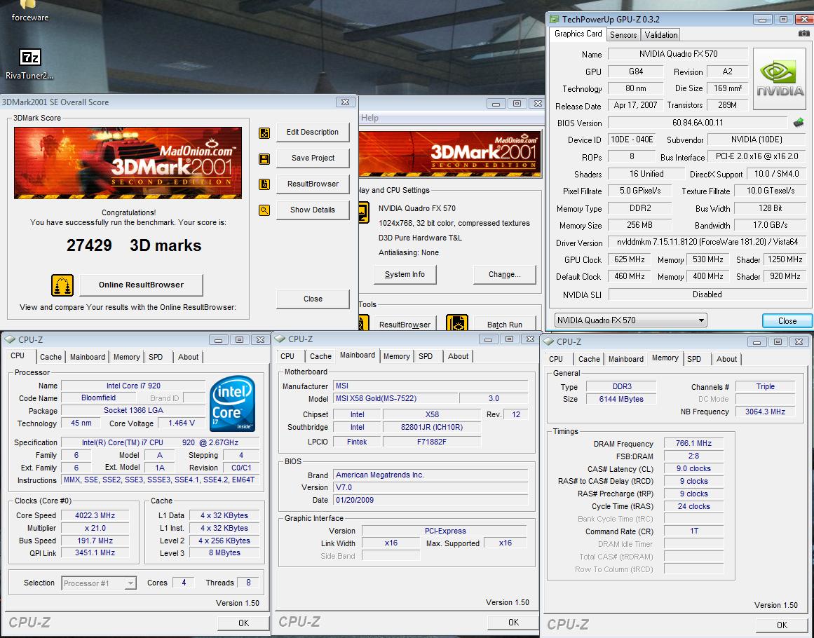Click OK in CPU-Z Mainboard window
Viewport: 814px width, 638px height.
point(513,622)
